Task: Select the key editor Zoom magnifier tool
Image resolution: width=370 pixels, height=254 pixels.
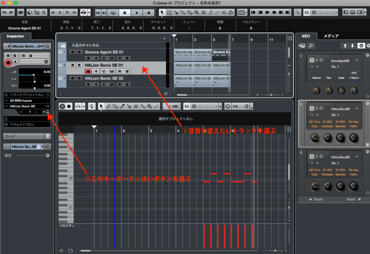Action: (x=150, y=106)
